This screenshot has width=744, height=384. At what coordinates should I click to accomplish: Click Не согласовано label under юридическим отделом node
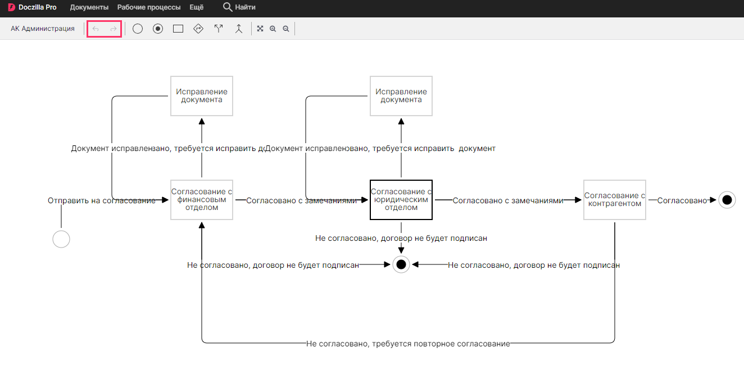point(401,238)
